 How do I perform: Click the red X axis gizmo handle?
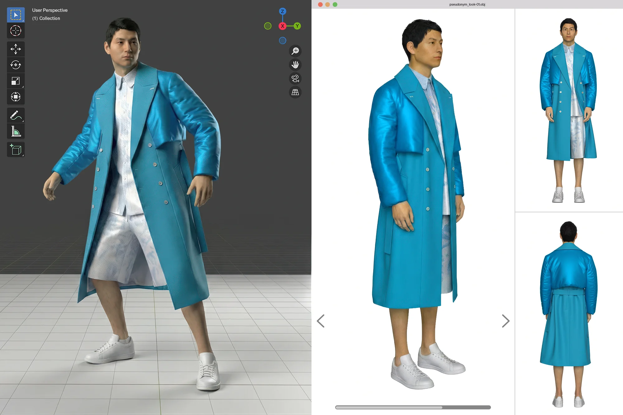283,26
